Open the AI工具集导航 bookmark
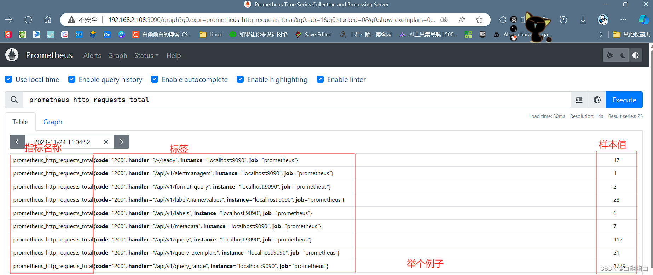This screenshot has height=275, width=653. tap(428, 35)
